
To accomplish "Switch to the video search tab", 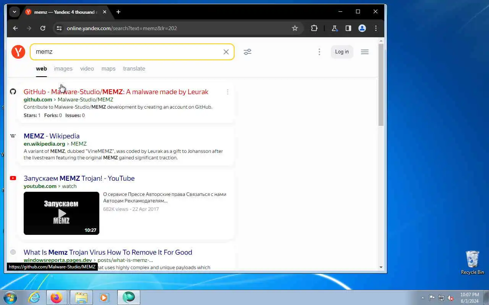I will tap(87, 69).
